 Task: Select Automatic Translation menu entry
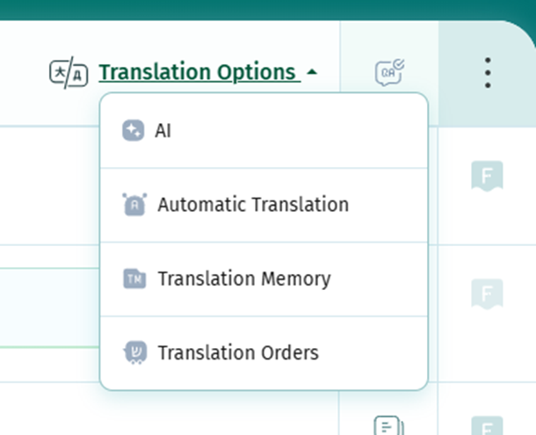click(253, 205)
